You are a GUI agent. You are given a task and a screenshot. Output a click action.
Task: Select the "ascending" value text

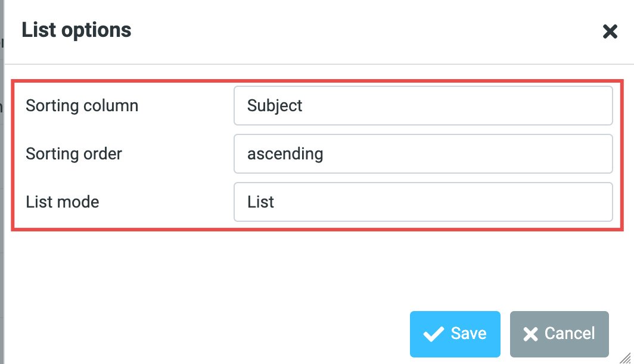click(x=285, y=154)
